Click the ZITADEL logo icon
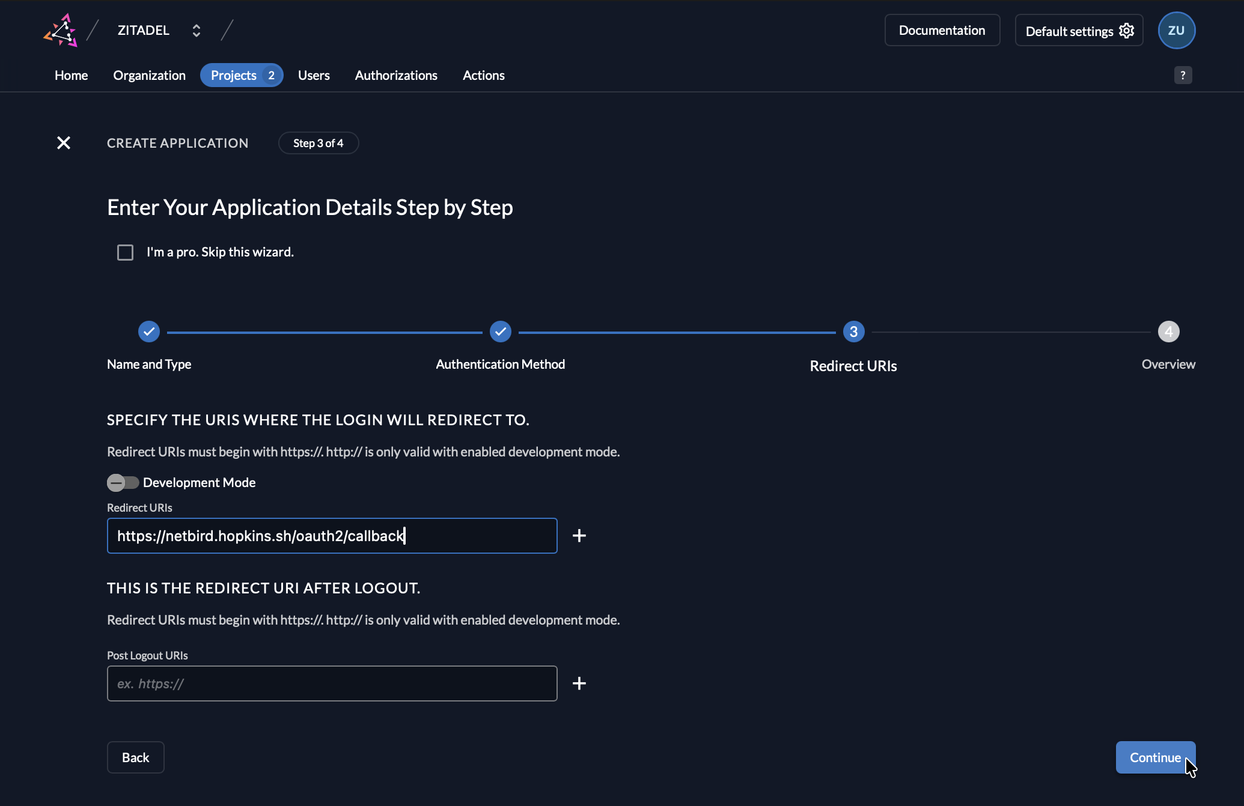The width and height of the screenshot is (1244, 806). [x=60, y=30]
